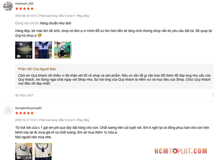Image resolution: width=214 pixels, height=160 pixels.
Task: Open the navy sailor dress photo
Action: tap(43, 50)
